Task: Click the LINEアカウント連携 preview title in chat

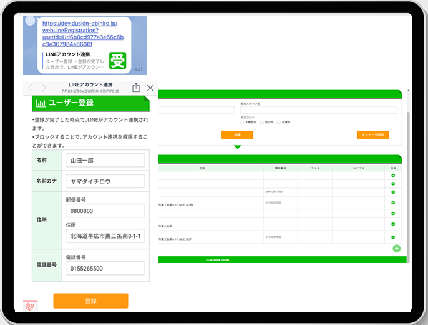Action: [x=68, y=54]
